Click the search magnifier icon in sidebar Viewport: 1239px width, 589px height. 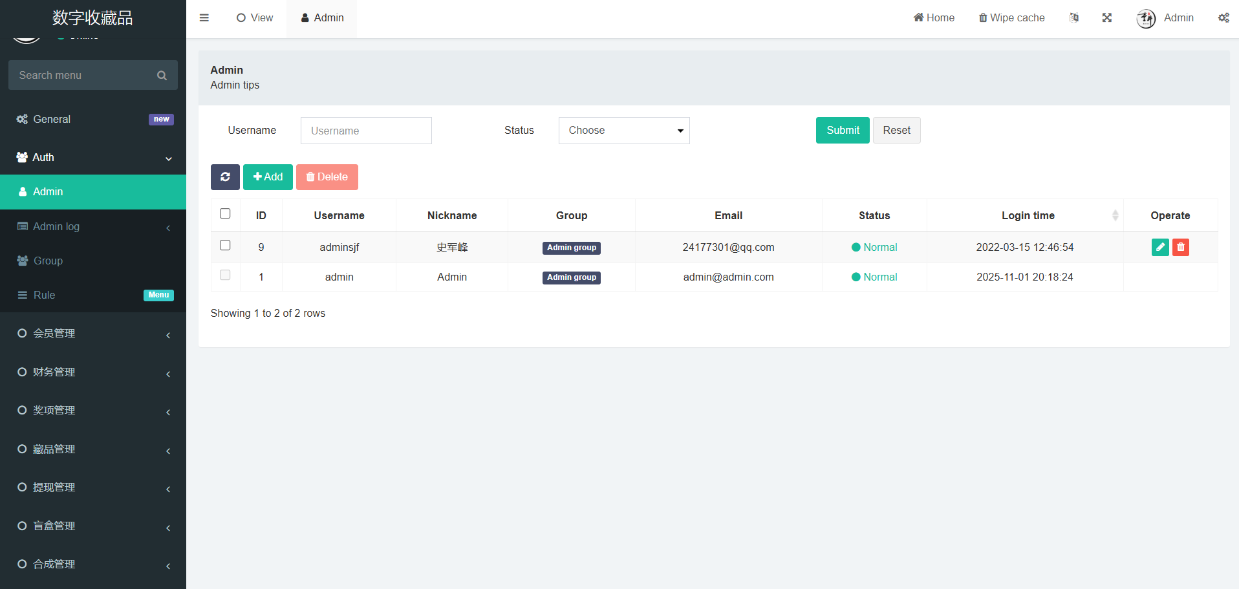point(162,76)
